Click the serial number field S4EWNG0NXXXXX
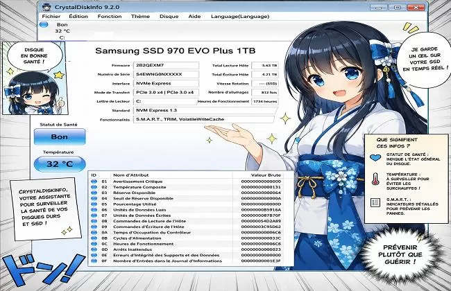The image size is (451, 291). click(166, 74)
